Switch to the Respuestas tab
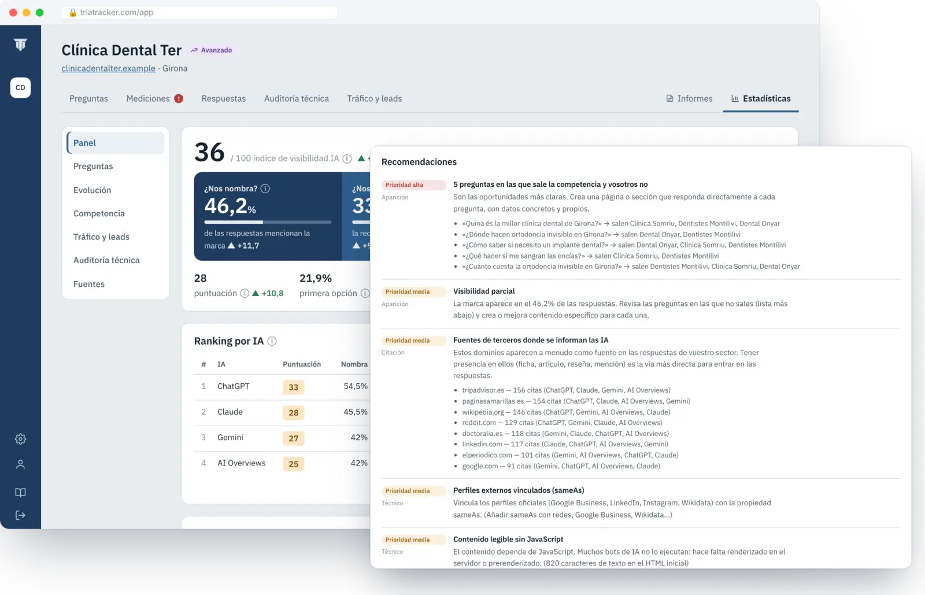925x595 pixels. pyautogui.click(x=224, y=98)
